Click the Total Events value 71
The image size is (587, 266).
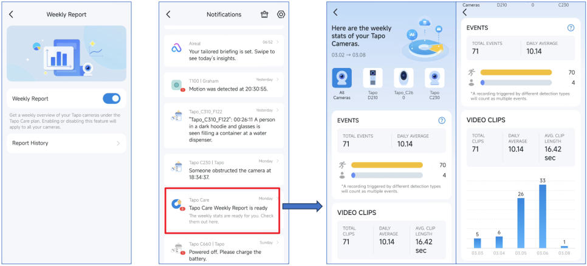tap(346, 144)
